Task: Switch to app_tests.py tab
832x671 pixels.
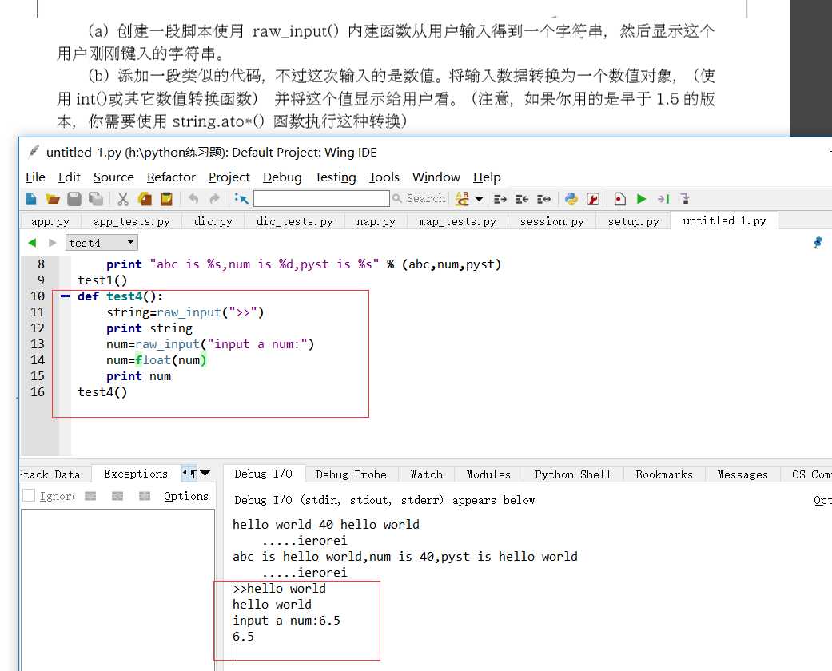Action: [x=132, y=222]
